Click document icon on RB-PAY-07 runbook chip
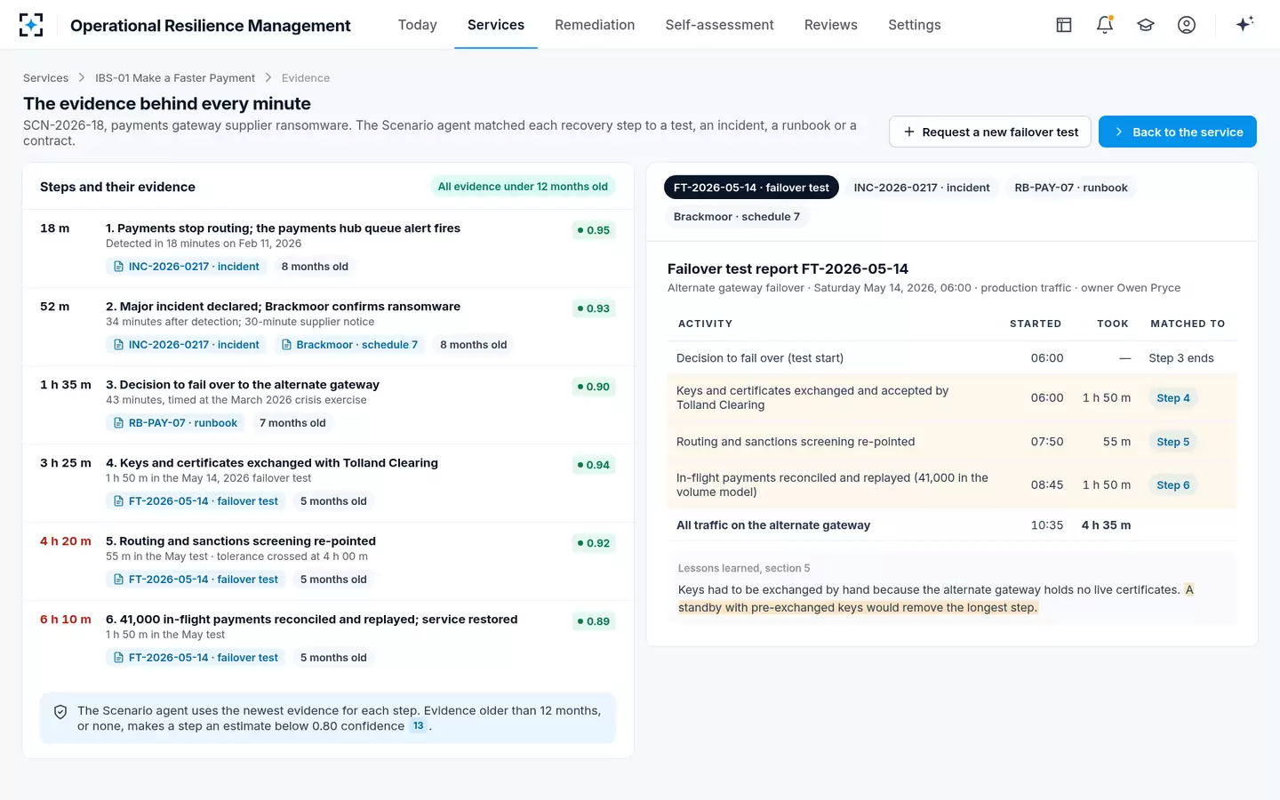The width and height of the screenshot is (1280, 800). (x=118, y=423)
